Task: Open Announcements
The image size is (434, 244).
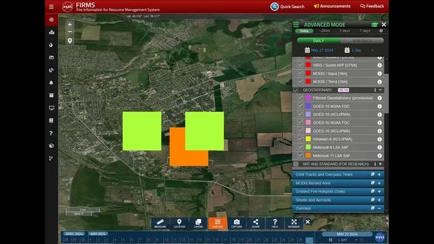Action: [332, 6]
